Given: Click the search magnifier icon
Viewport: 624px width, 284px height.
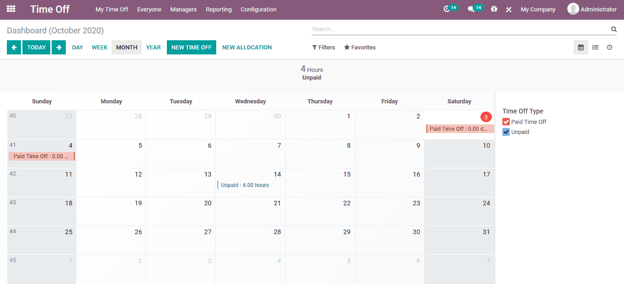Looking at the screenshot, I should (613, 29).
